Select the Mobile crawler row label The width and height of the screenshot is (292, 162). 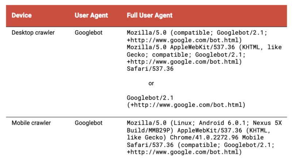coord(31,123)
